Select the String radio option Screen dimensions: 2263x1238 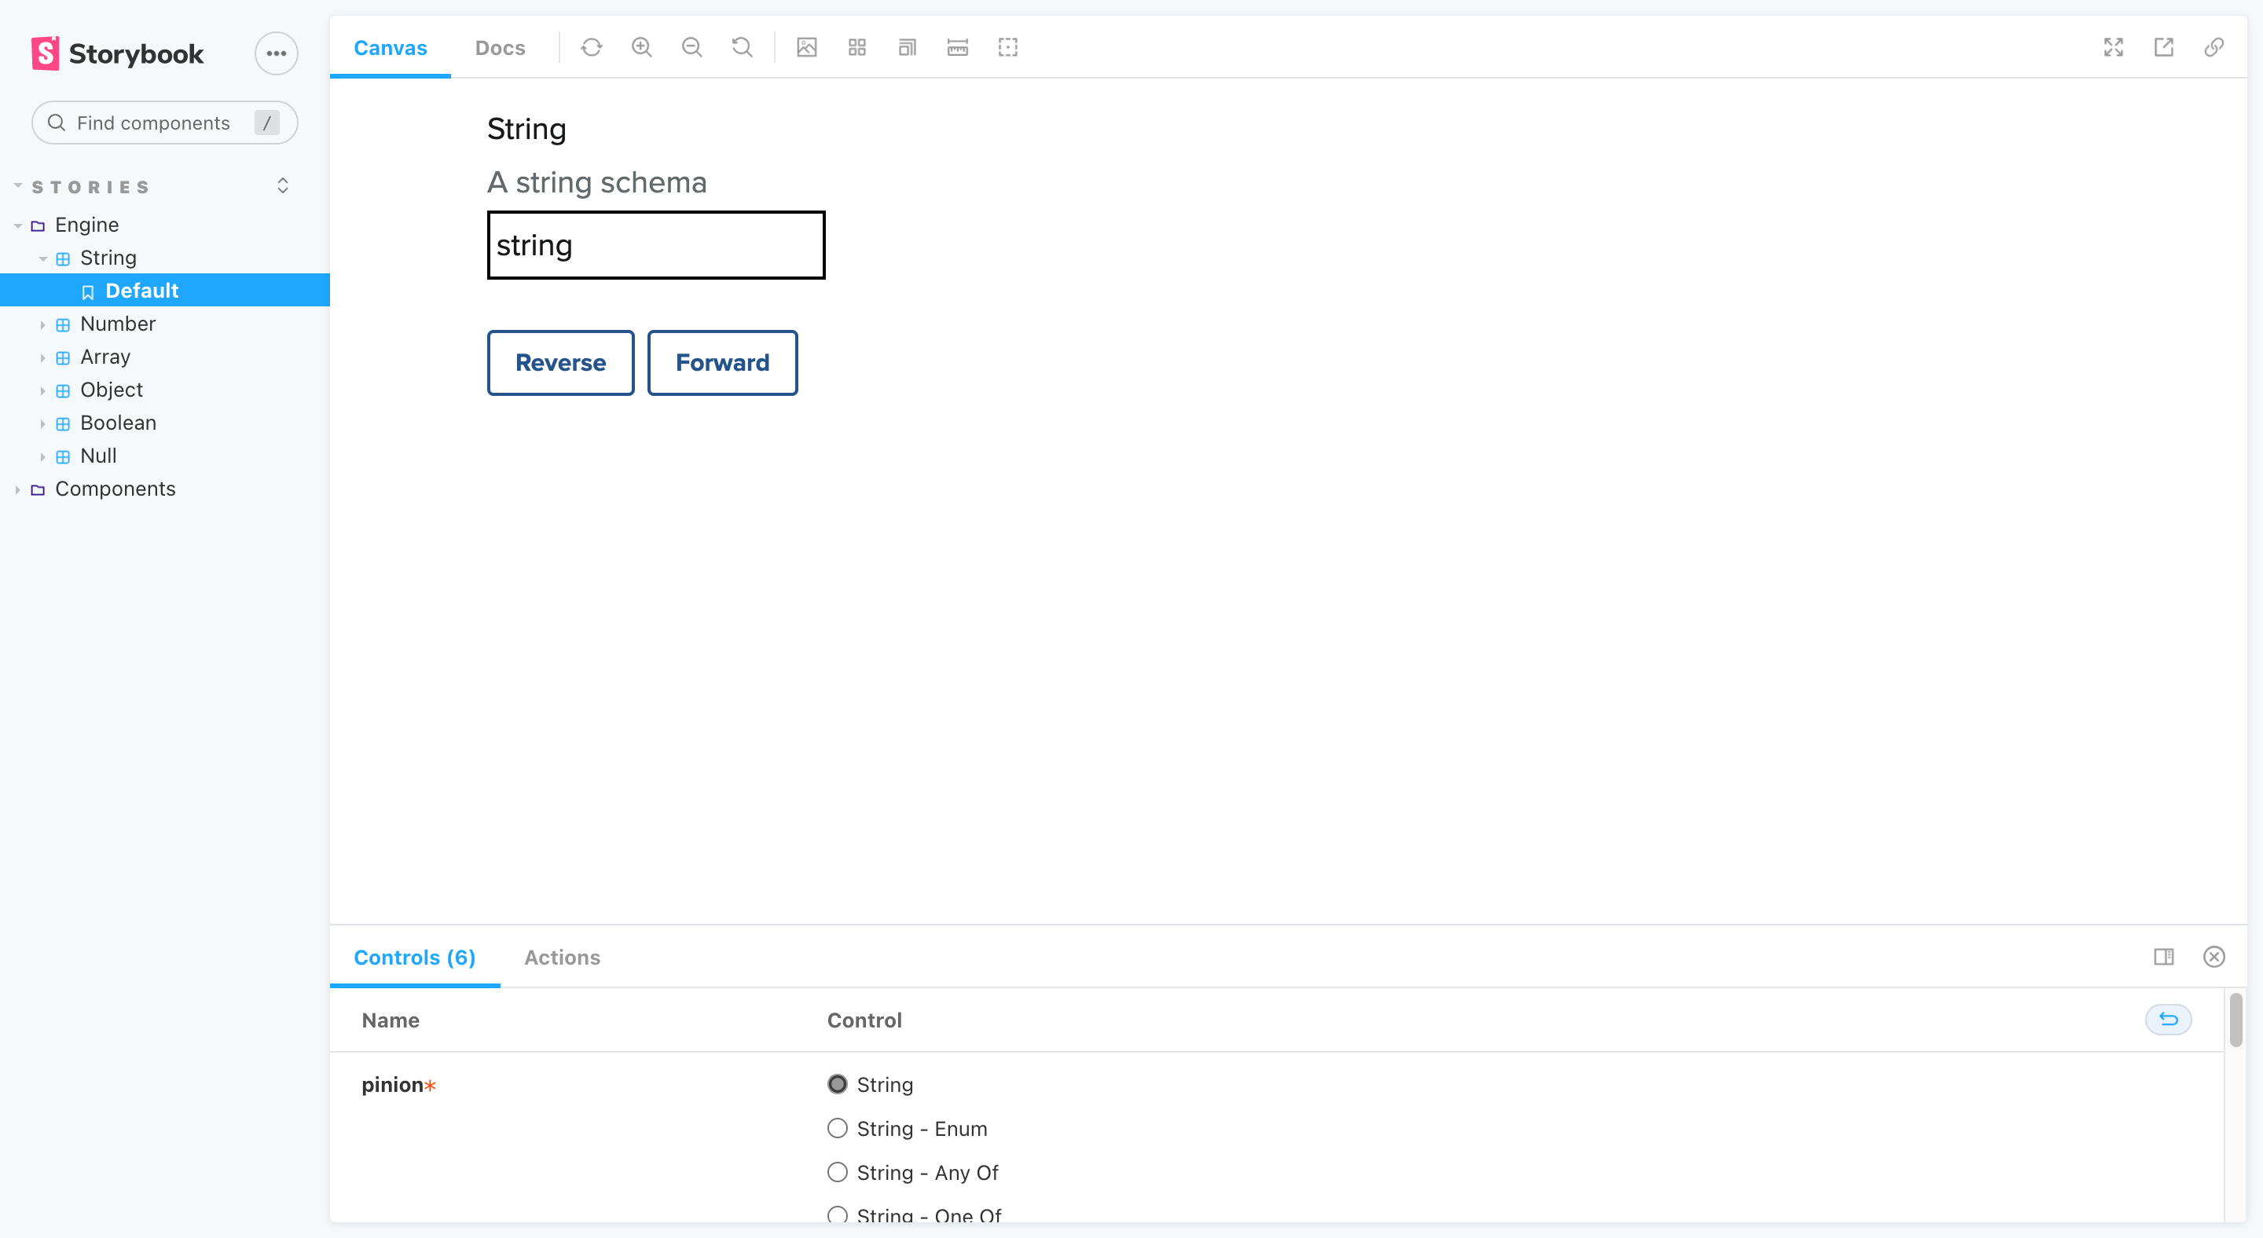(x=837, y=1084)
